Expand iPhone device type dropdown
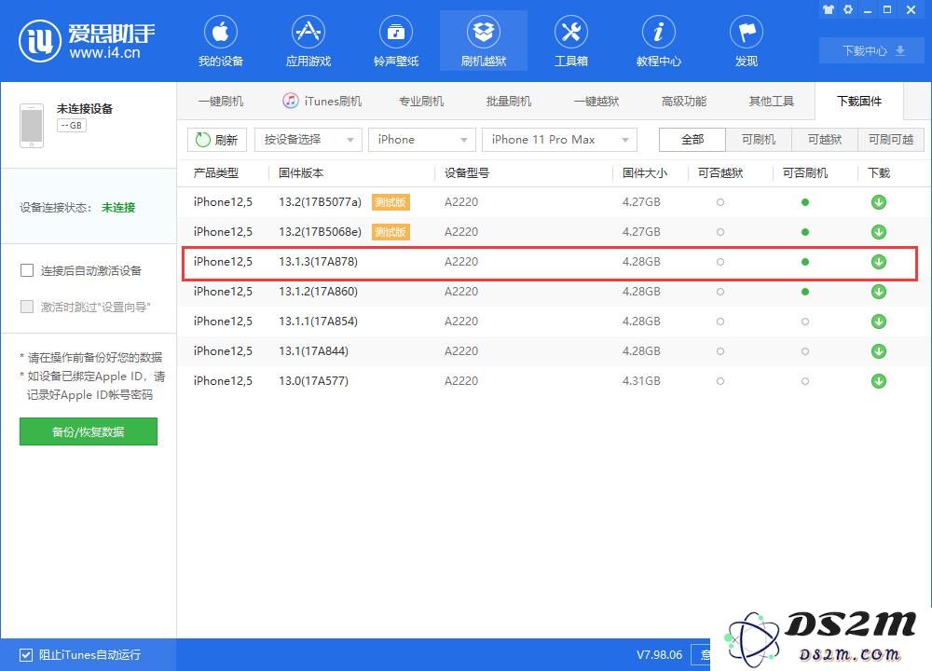Image resolution: width=932 pixels, height=671 pixels. (x=422, y=140)
